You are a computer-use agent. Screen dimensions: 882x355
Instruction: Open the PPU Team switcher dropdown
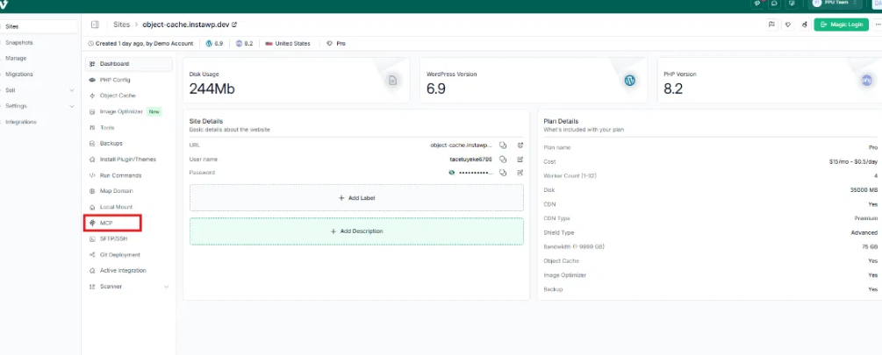pyautogui.click(x=835, y=4)
